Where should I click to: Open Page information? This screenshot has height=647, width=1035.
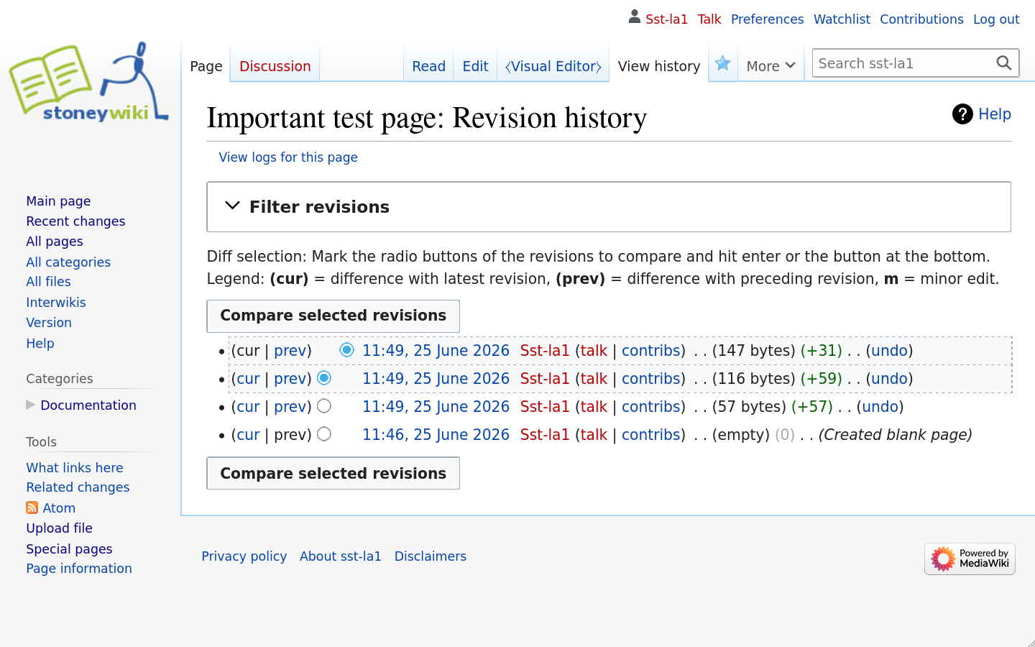tap(79, 569)
